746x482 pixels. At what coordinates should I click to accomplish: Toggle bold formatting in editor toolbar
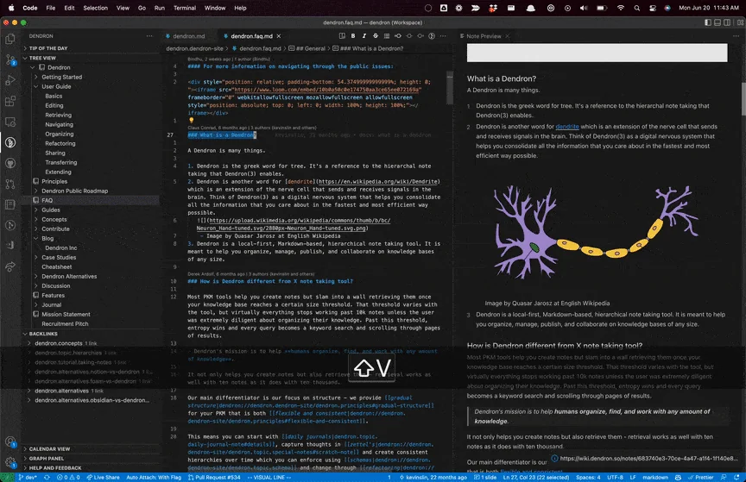(353, 36)
